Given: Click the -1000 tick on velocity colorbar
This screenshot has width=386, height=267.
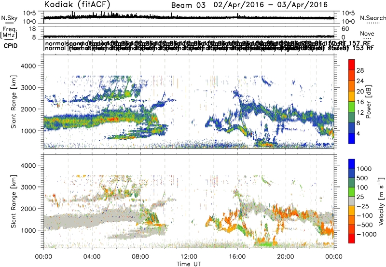Looking at the screenshot, I should [x=367, y=234].
